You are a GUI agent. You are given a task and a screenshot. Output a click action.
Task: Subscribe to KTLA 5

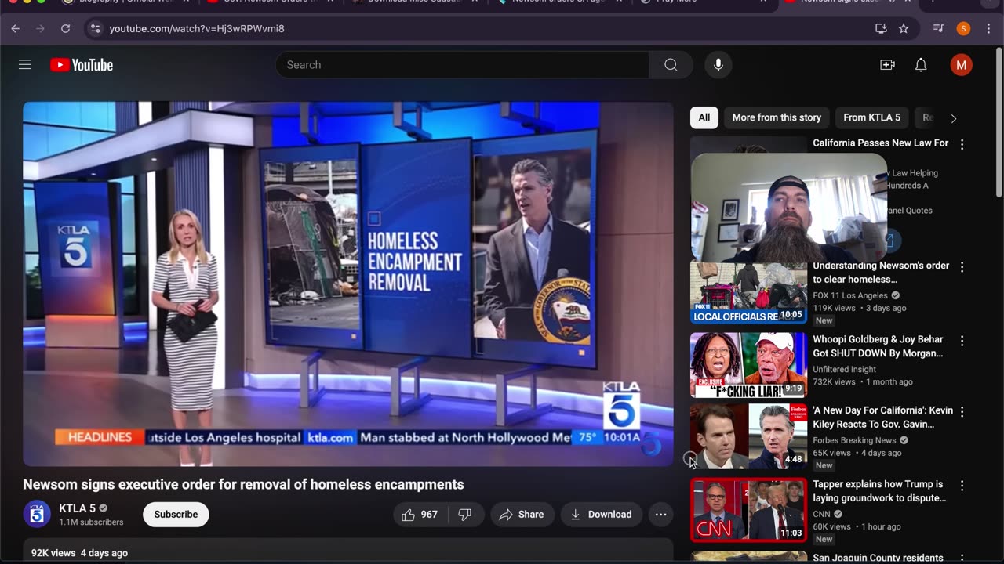[x=176, y=515]
